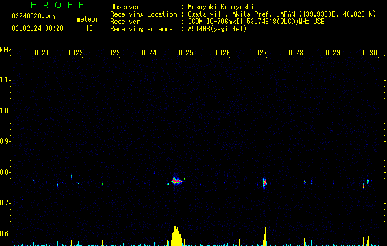Viewport: 387px width, 246px height.
Task: Click time marker 0028
Action: coord(296,53)
